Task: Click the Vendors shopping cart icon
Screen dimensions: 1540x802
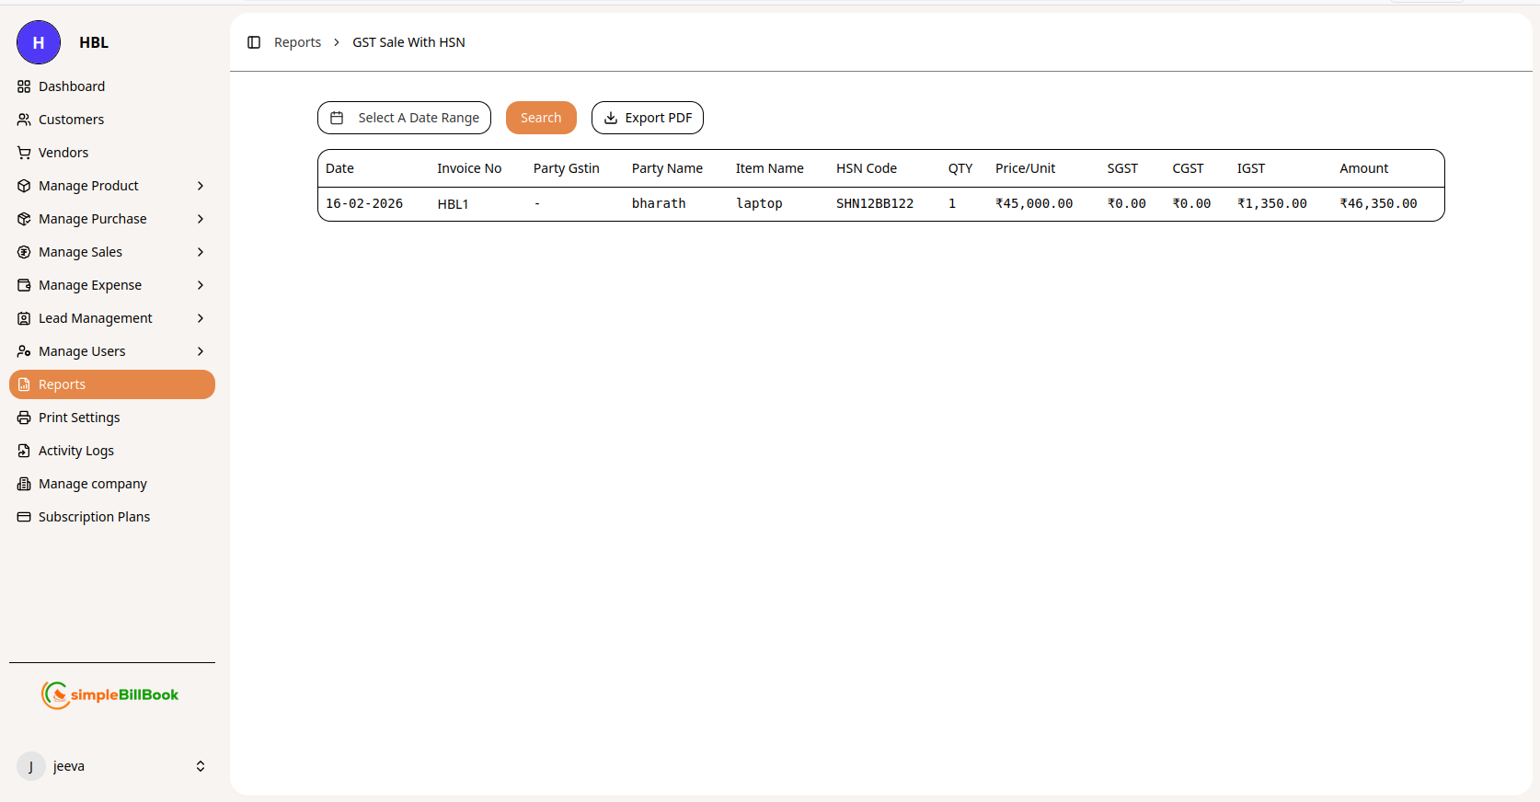Action: coord(24,153)
